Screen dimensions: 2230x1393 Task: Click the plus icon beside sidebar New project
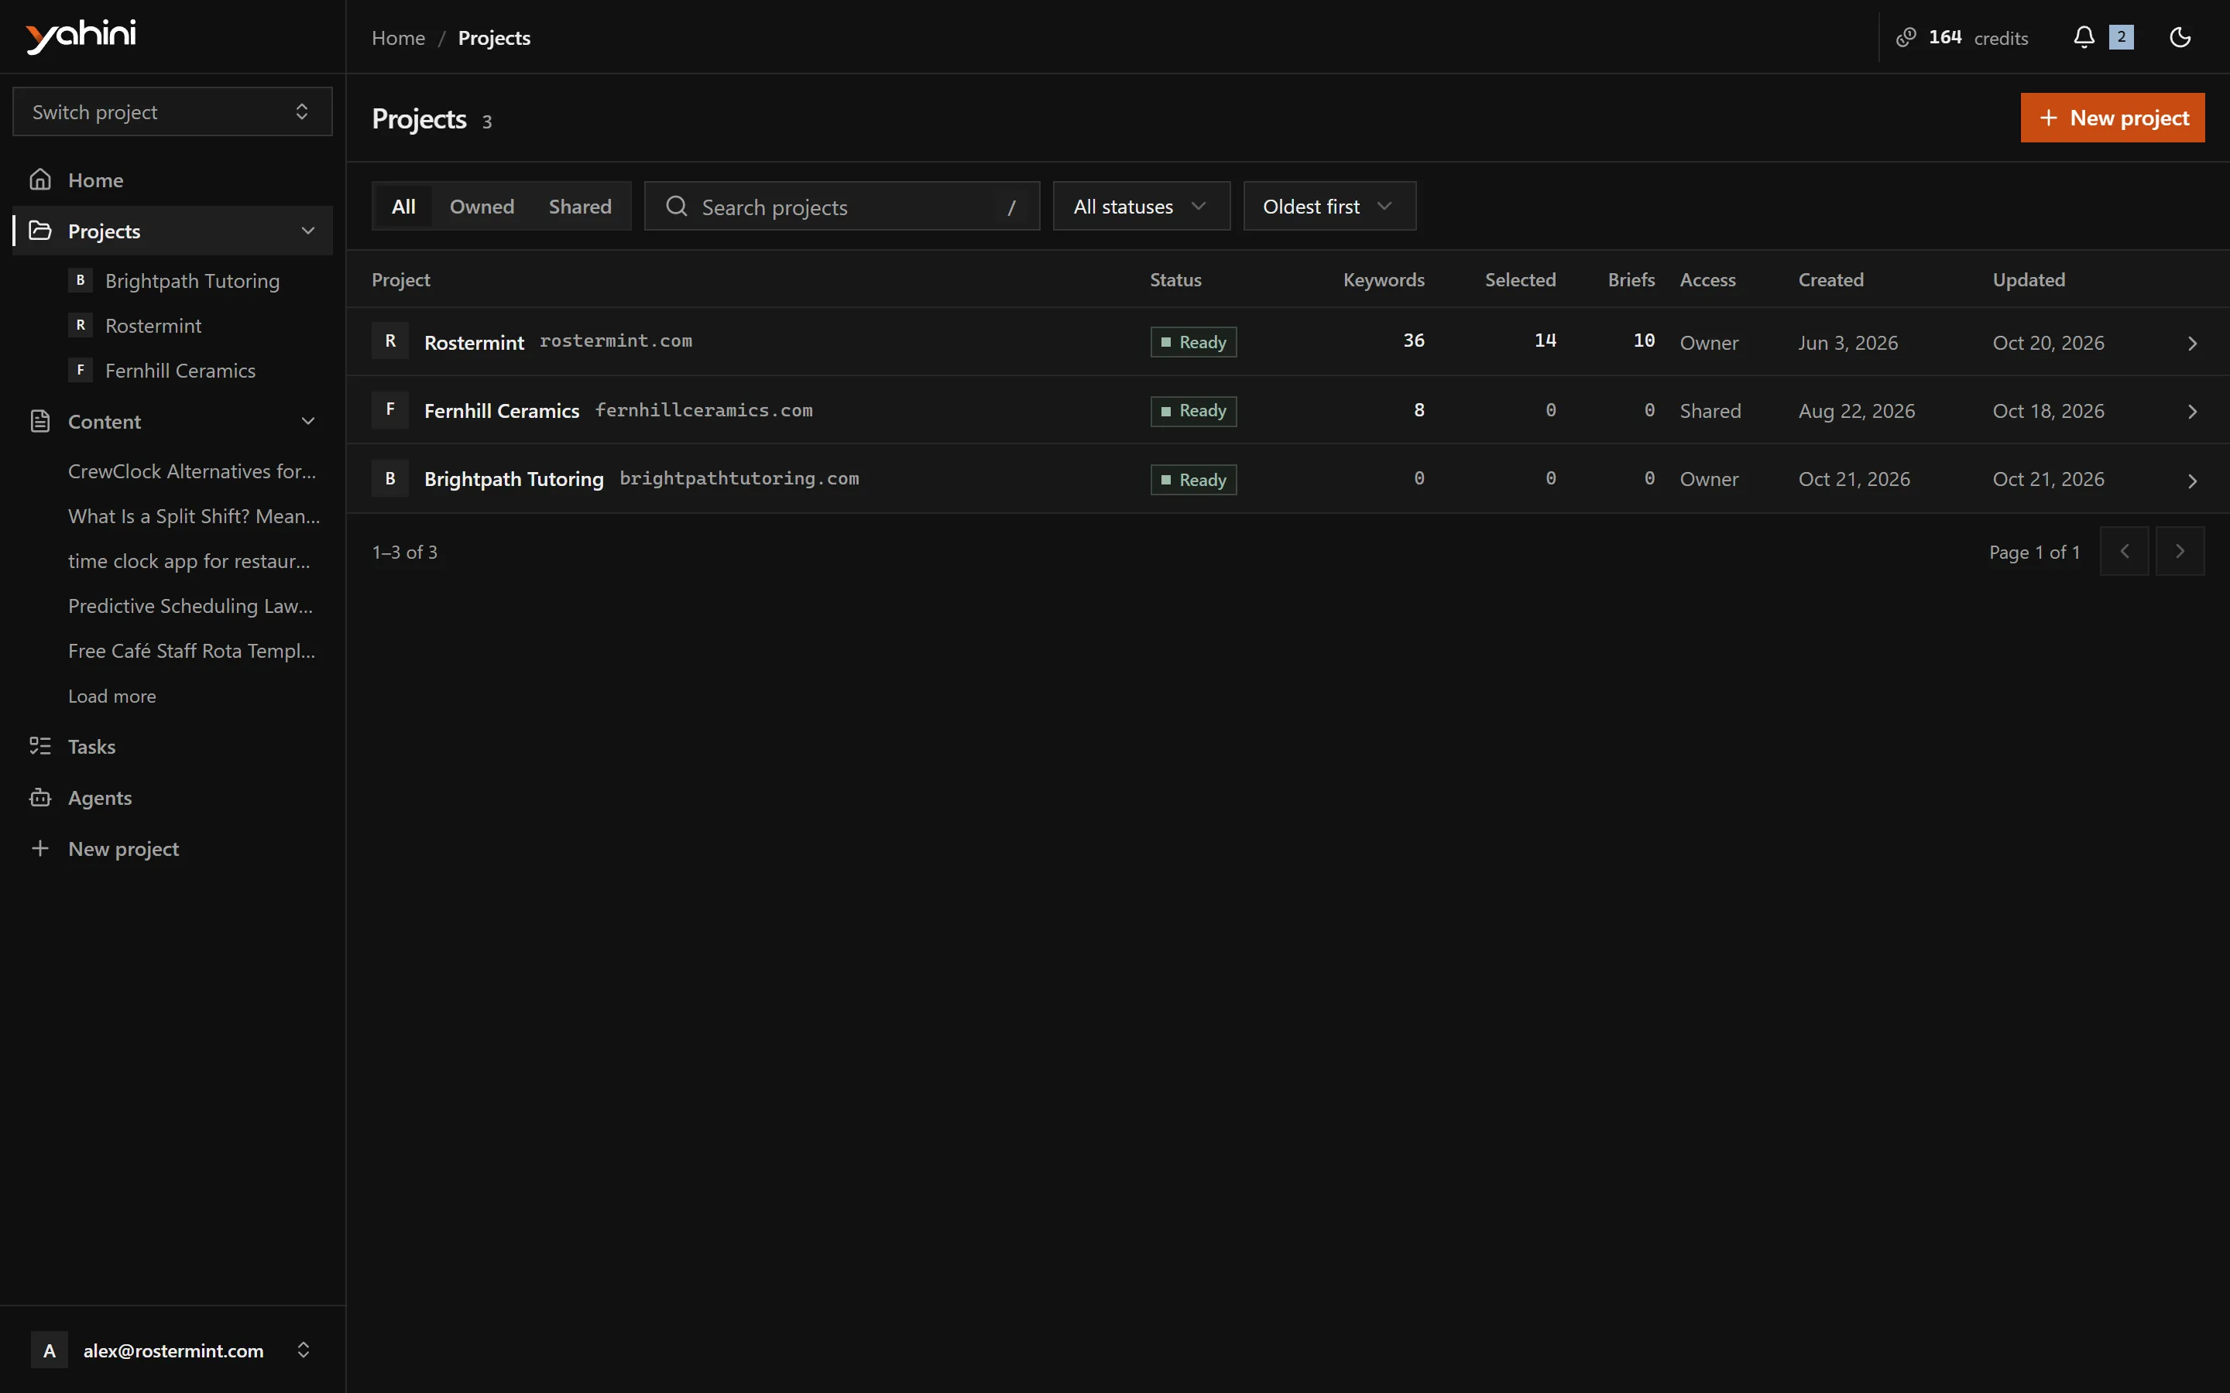point(39,848)
